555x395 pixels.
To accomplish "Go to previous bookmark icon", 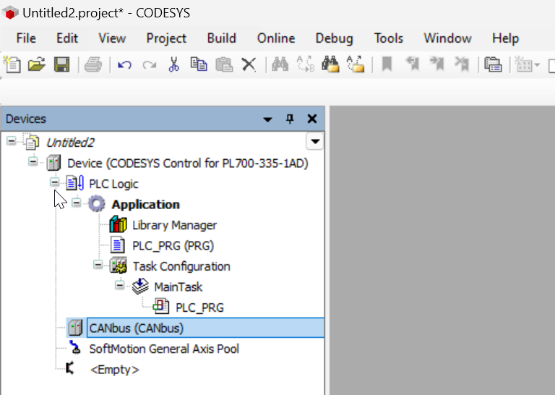I will (413, 65).
